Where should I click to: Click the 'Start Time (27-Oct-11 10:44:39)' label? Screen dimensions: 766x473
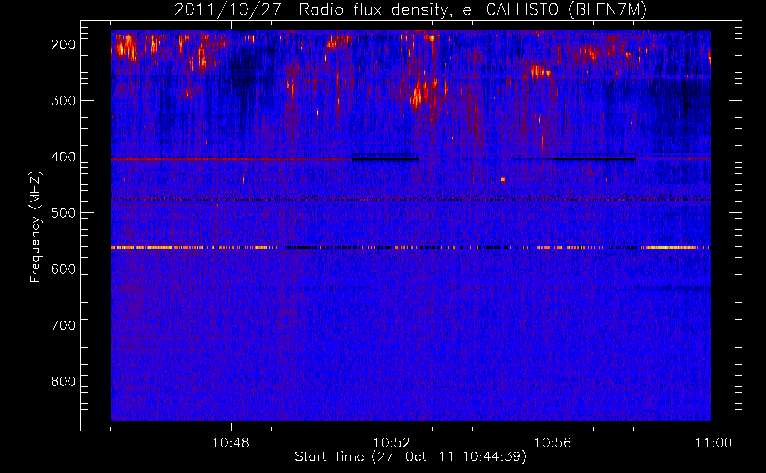coord(410,457)
